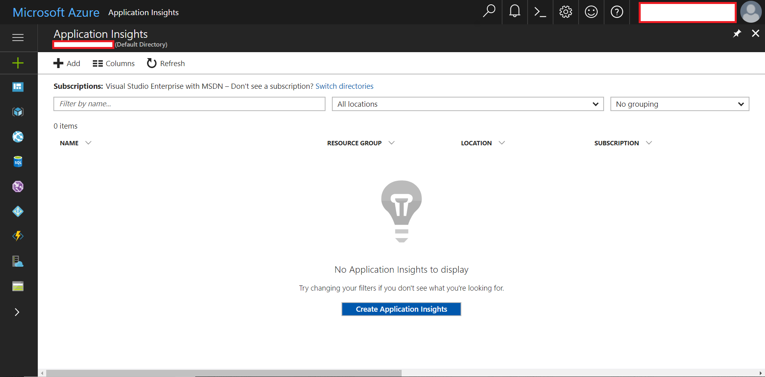765x377 pixels.
Task: Open Dashboard icon in sidebar
Action: pyautogui.click(x=18, y=87)
